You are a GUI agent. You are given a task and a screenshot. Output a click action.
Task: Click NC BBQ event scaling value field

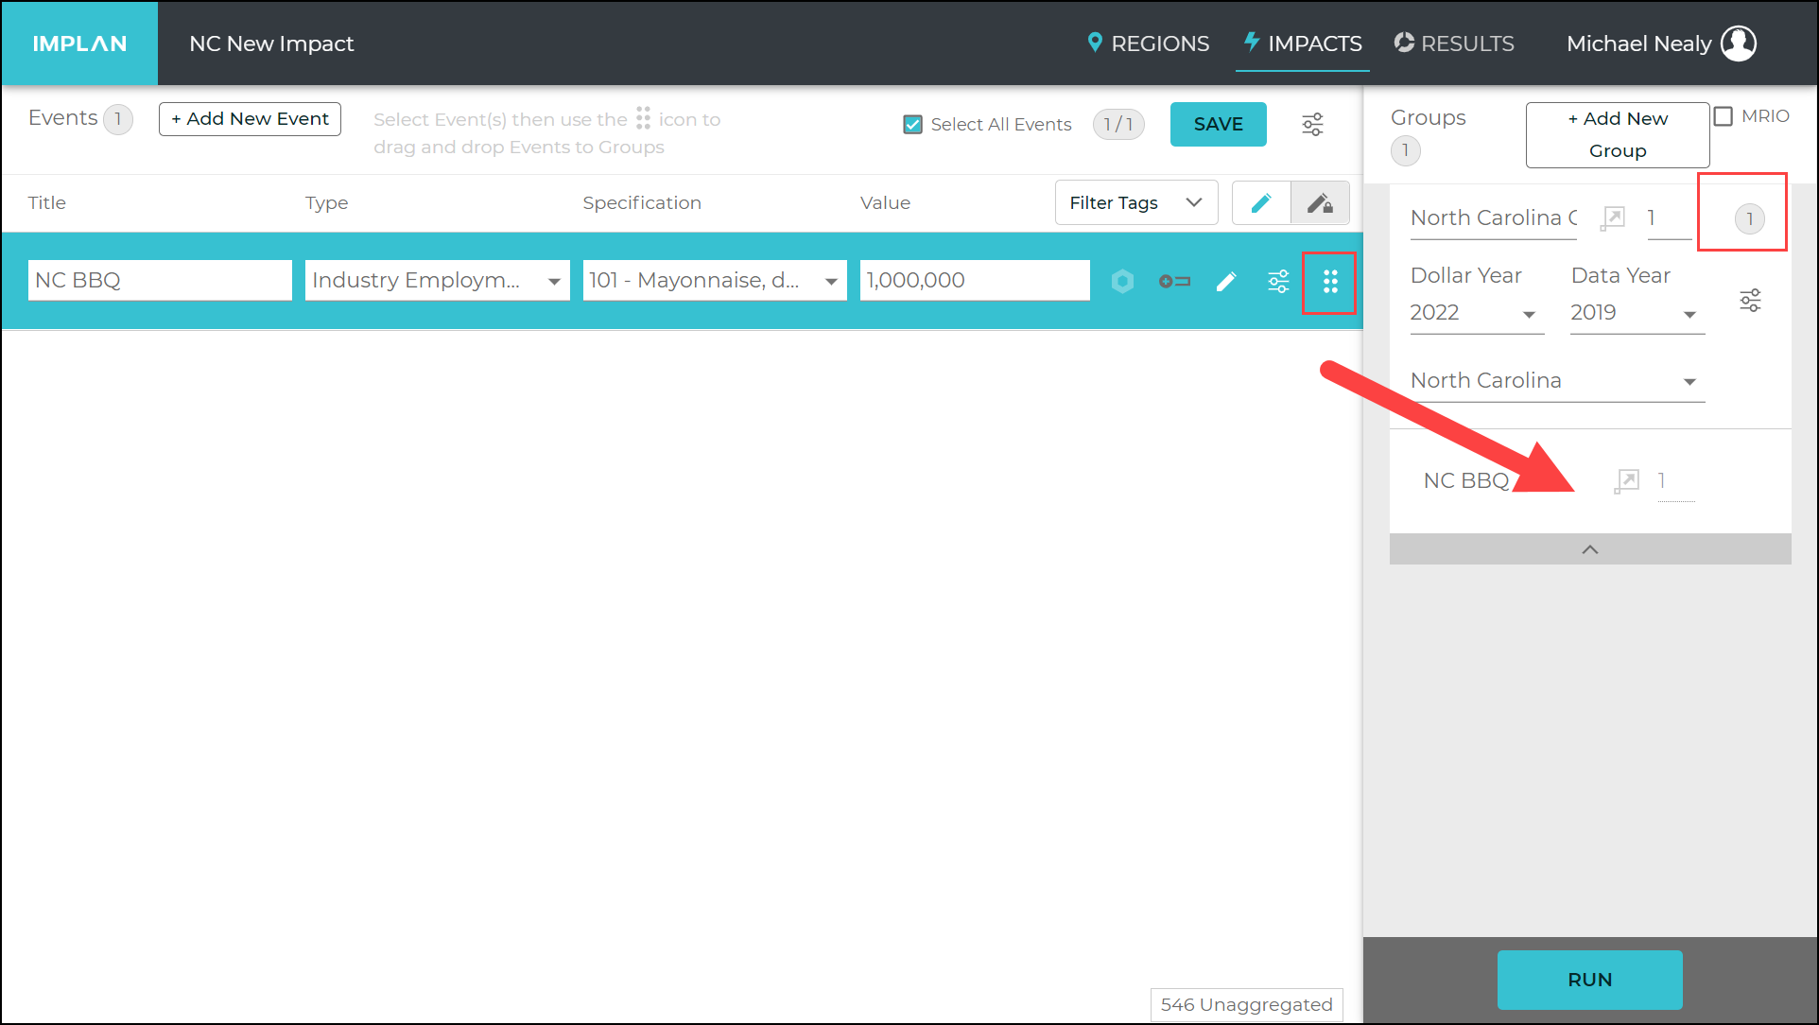pos(1676,481)
